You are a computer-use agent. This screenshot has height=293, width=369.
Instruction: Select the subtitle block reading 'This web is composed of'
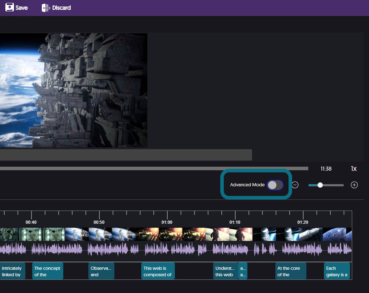158,271
